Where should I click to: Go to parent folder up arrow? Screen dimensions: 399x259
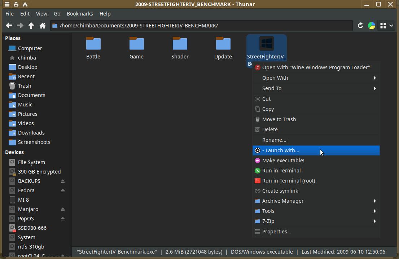(x=31, y=26)
